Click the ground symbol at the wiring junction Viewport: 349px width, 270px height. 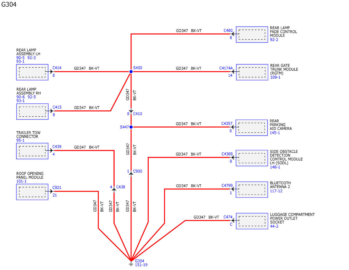tap(131, 264)
